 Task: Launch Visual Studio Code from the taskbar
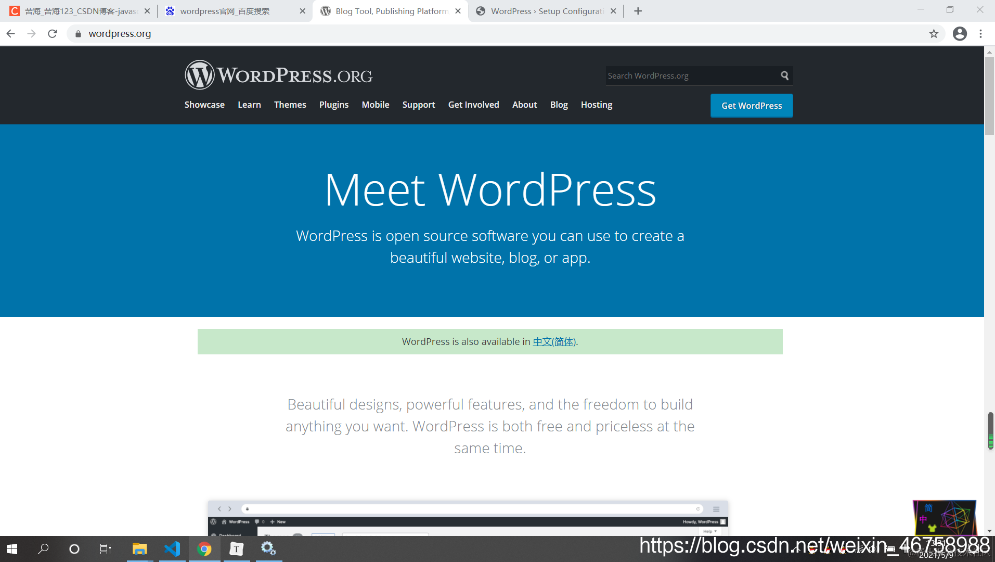pyautogui.click(x=172, y=549)
